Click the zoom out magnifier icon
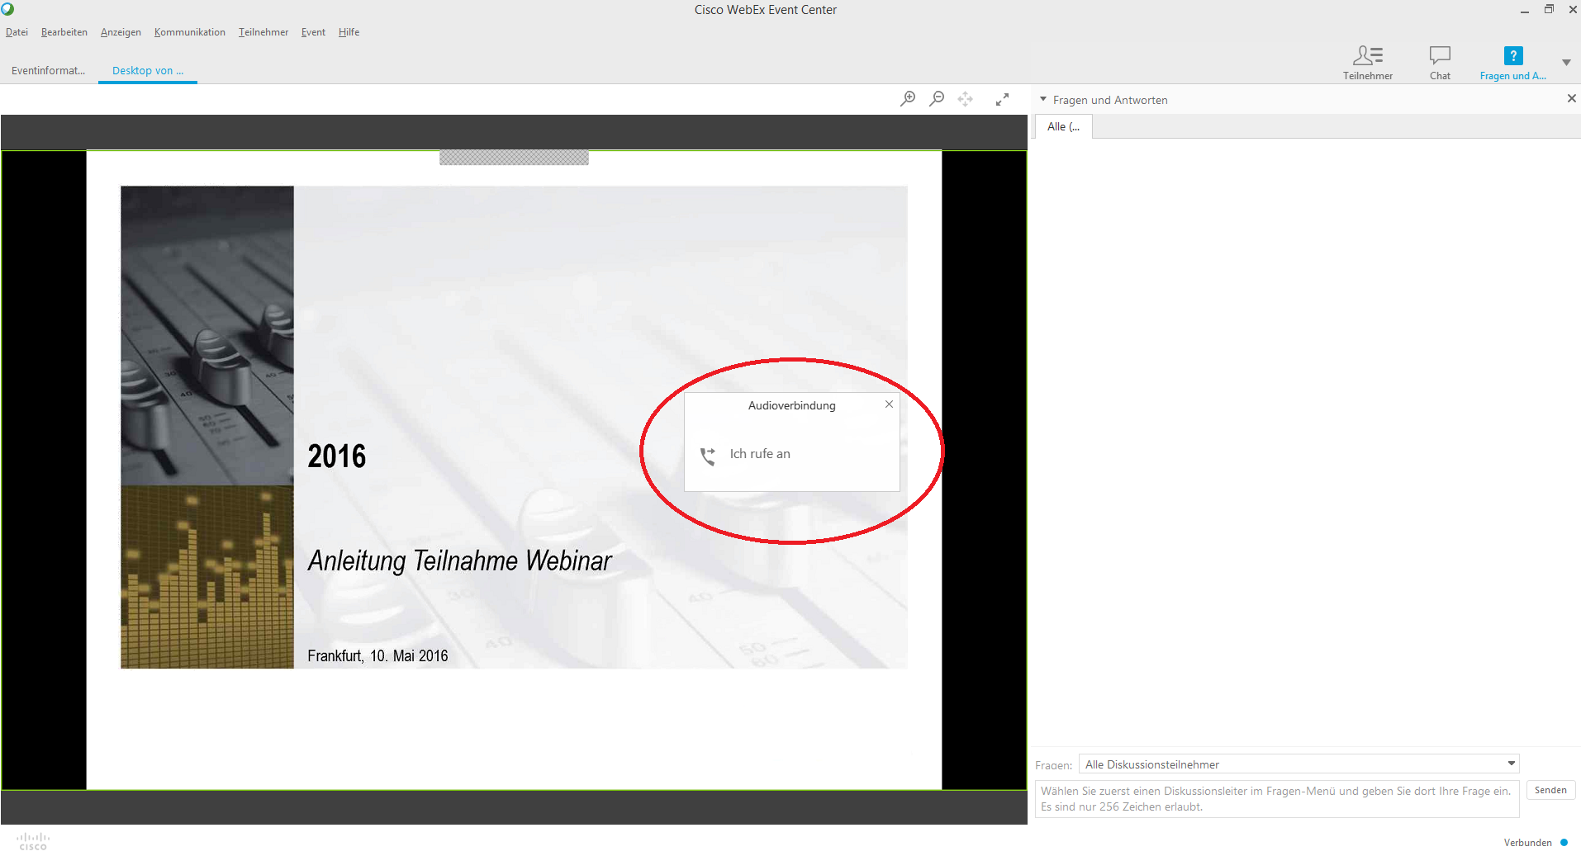This screenshot has width=1581, height=856. click(937, 99)
